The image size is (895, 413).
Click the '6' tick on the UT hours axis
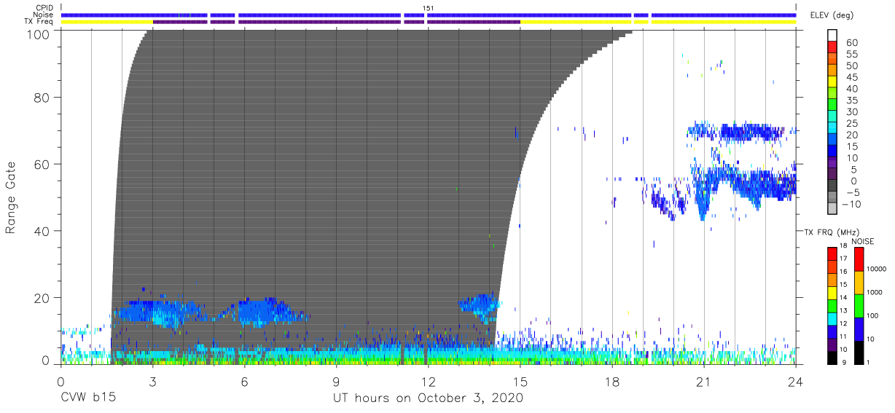(244, 381)
